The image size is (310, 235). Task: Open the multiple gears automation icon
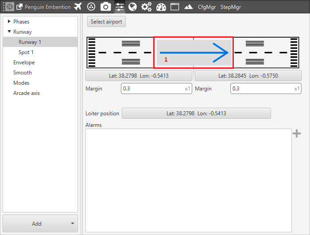click(x=147, y=7)
